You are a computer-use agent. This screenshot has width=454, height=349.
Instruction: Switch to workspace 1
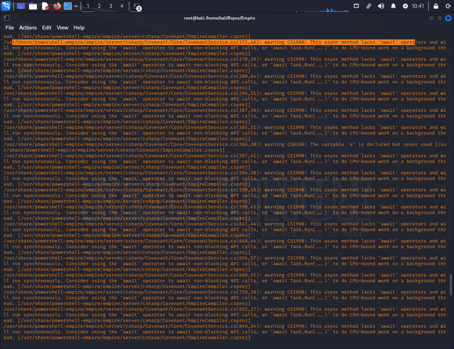coord(88,6)
